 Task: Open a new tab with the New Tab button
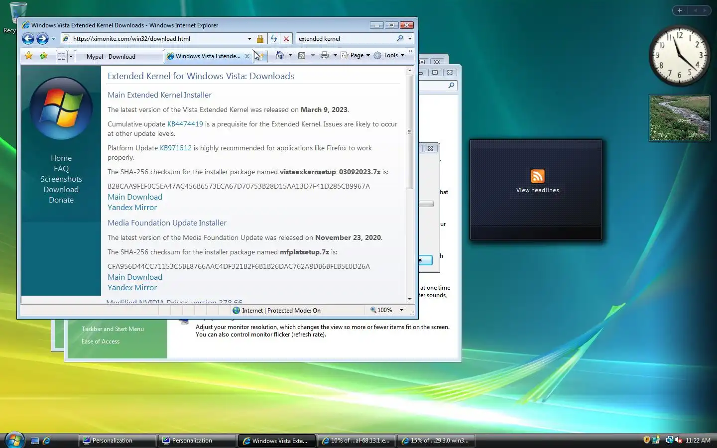point(261,56)
